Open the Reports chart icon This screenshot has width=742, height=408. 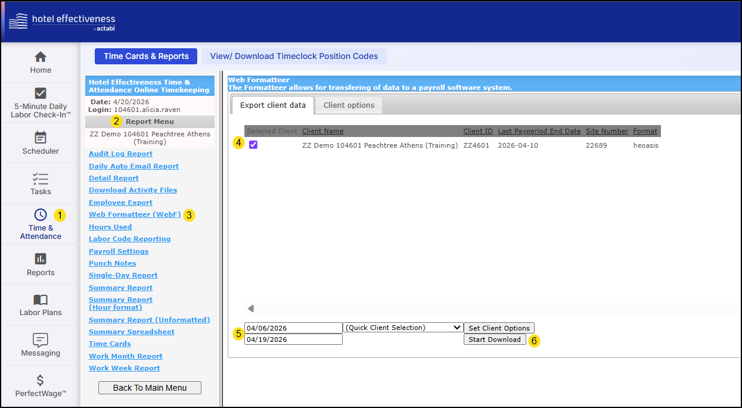pos(41,259)
